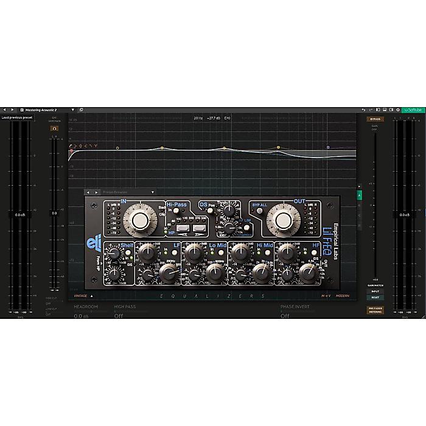Load the next preset arrow in top bar
The height and width of the screenshot is (426, 426).
tap(12, 110)
